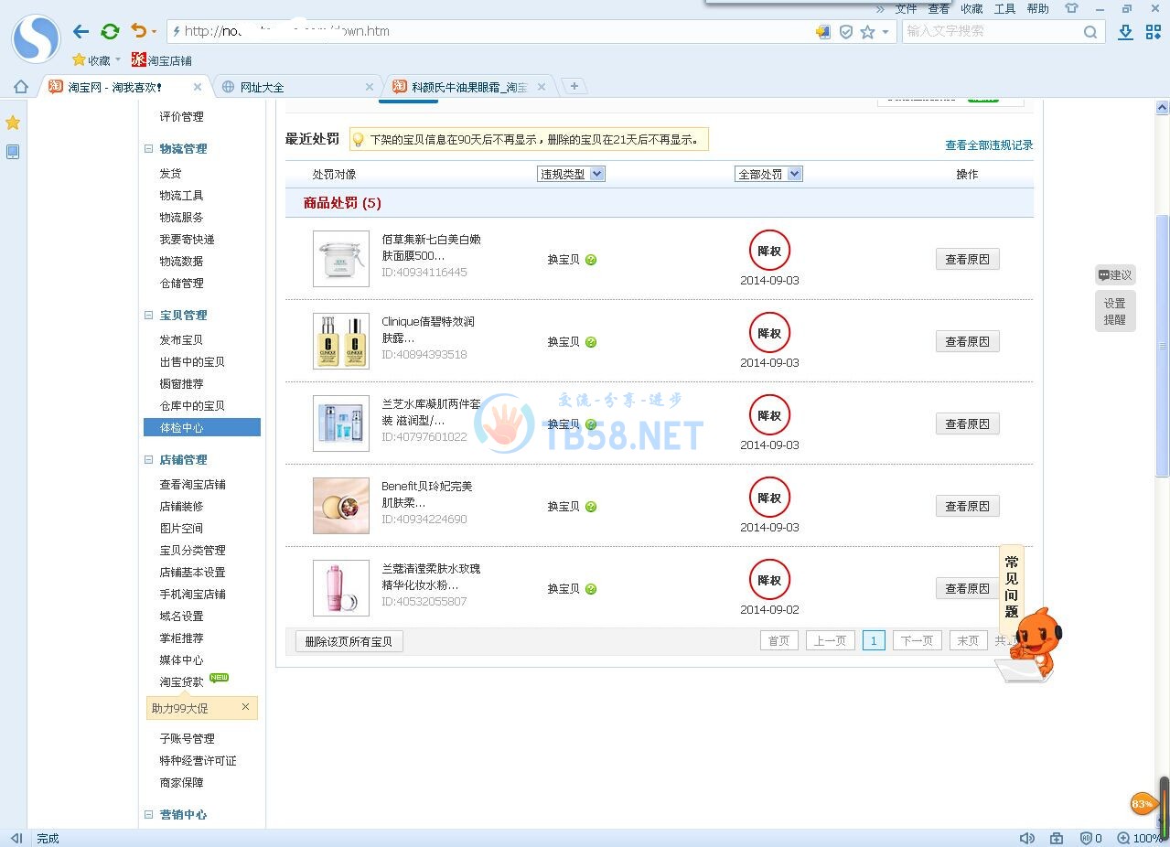This screenshot has height=847, width=1170.
Task: Click the first-aid repair icon in status bar
Action: [1057, 838]
